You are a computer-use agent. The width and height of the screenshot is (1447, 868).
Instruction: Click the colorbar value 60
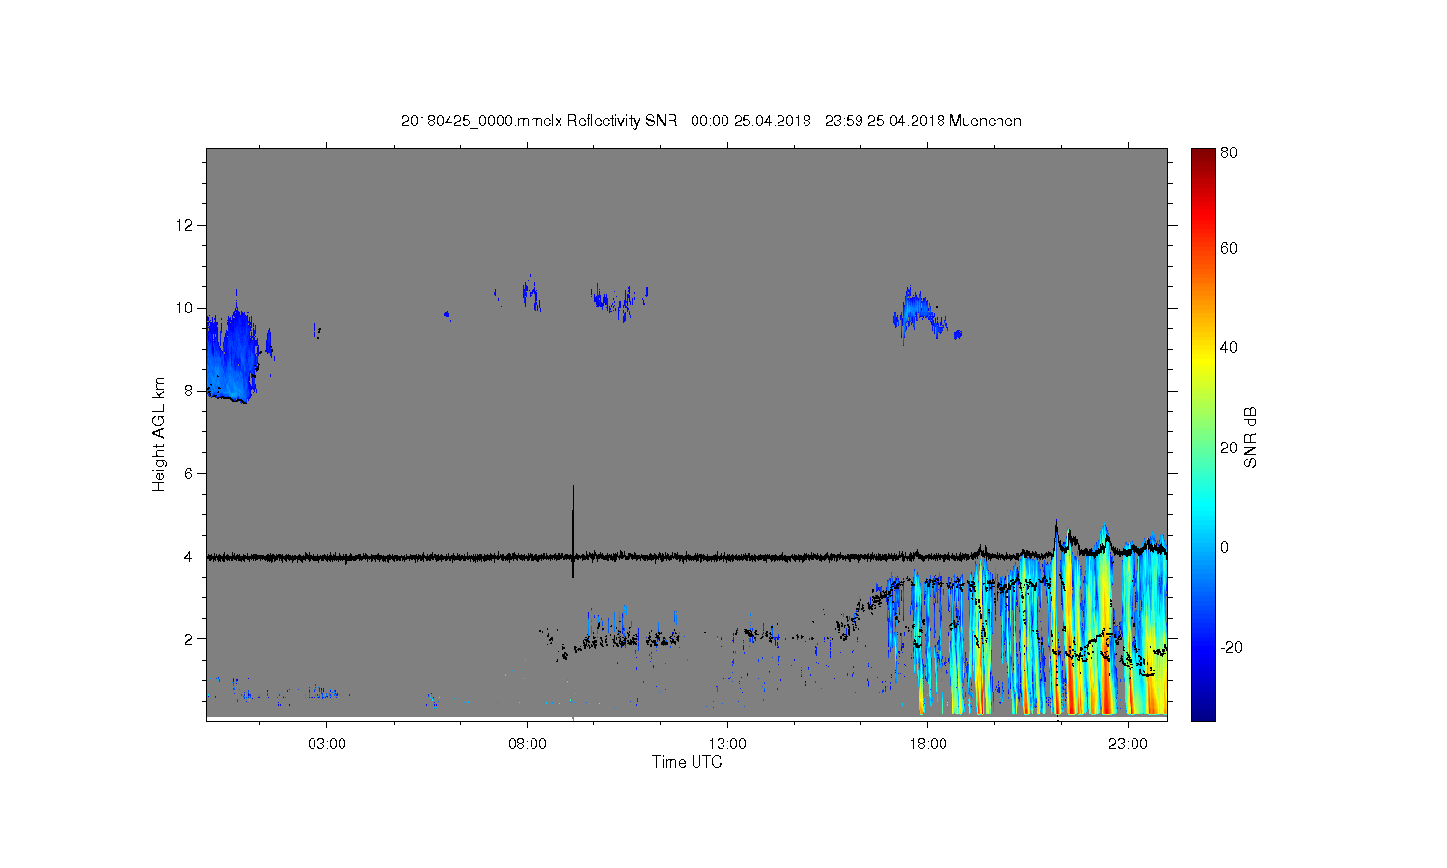point(1229,248)
